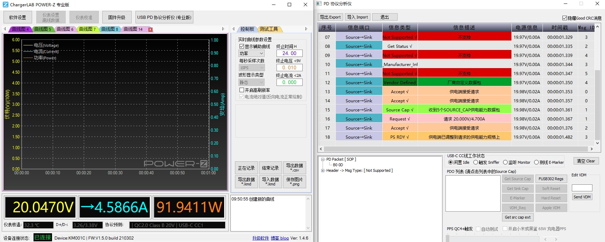
Task: Open the 曲线图 7 tab
Action: coord(87,29)
